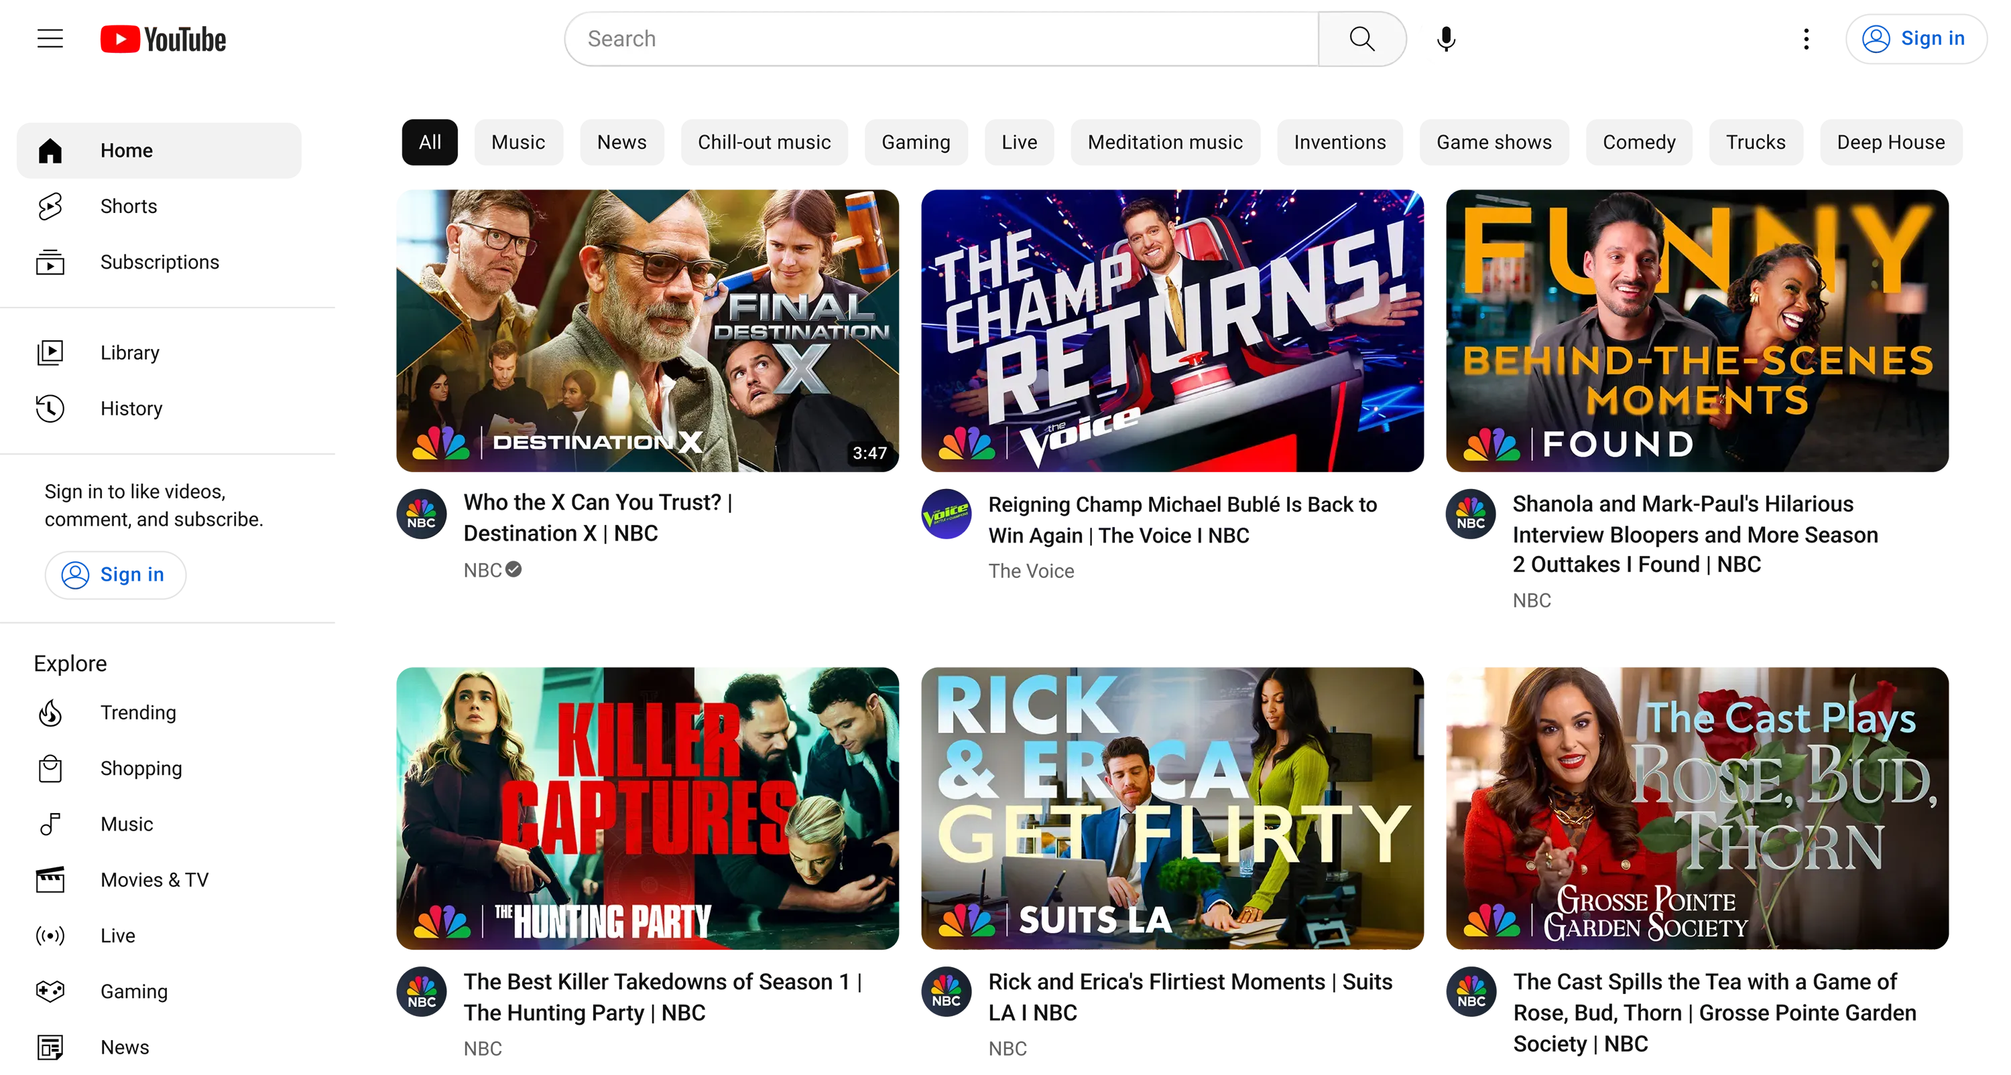2011x1075 pixels.
Task: Open the hamburger guide menu
Action: pos(50,38)
